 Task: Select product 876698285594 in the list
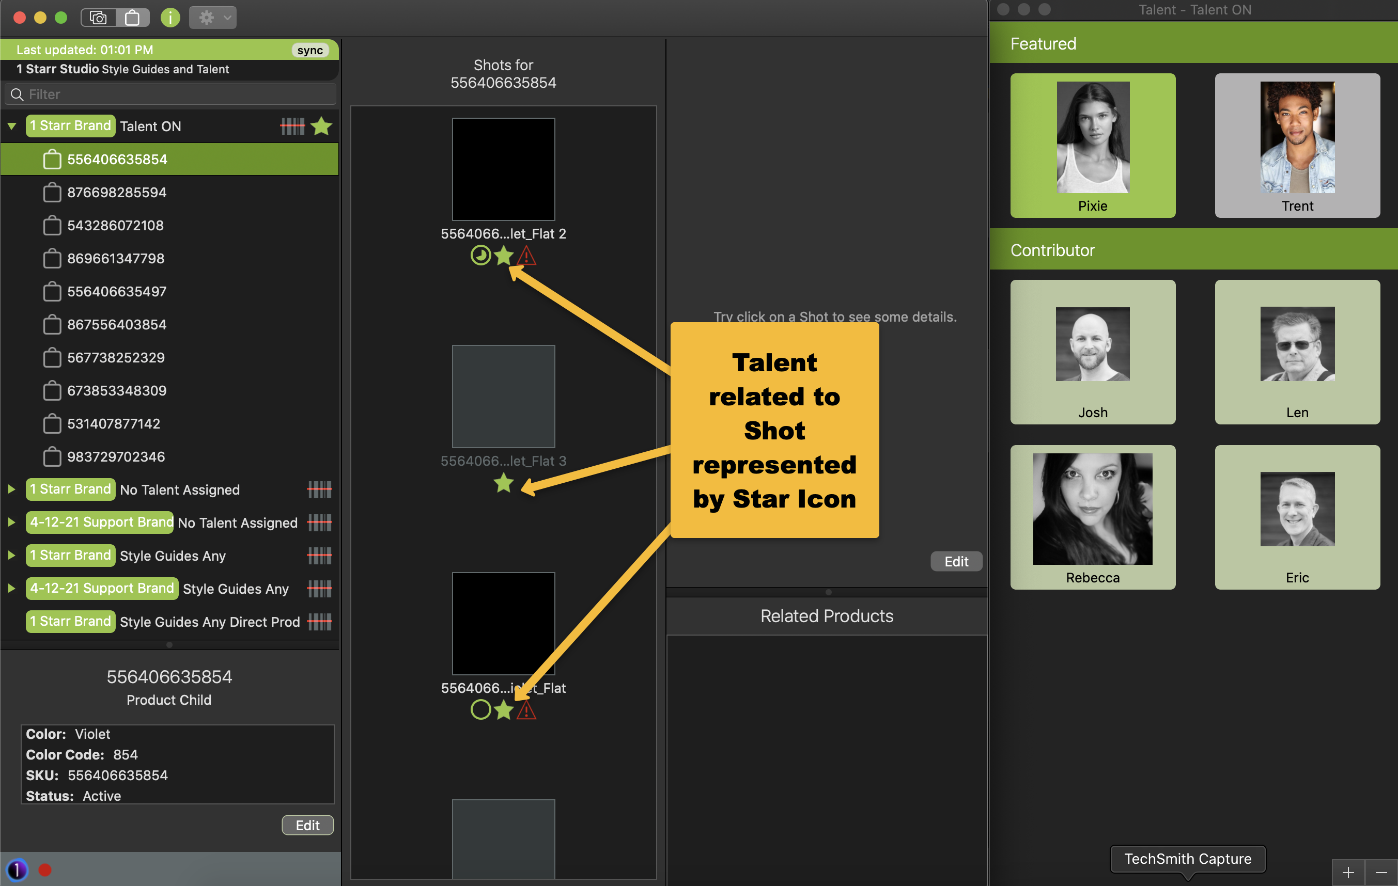point(117,192)
